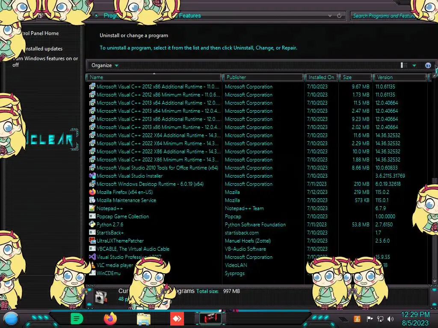438x328 pixels.
Task: Open the Action Center flag icon
Action: (370, 319)
